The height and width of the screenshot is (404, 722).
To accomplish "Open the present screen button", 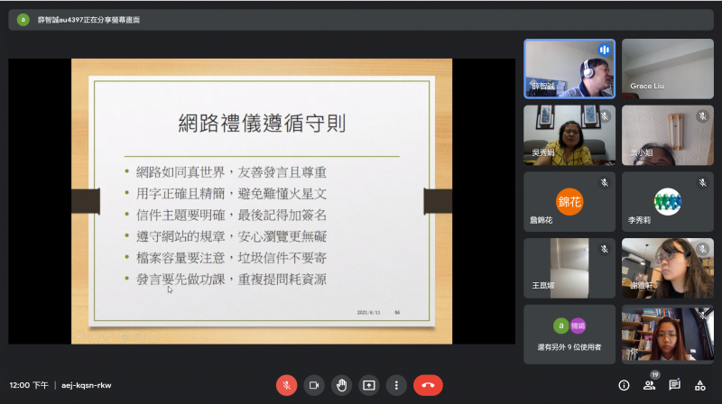I will [x=369, y=385].
